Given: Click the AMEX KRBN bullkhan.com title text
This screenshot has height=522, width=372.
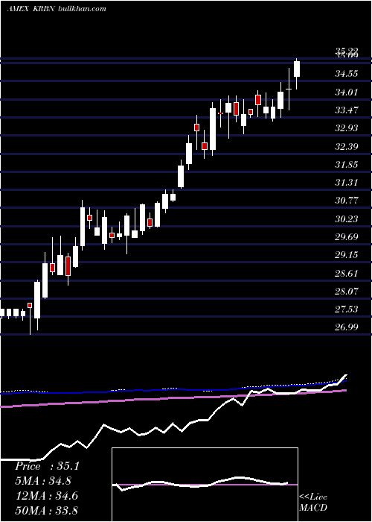Looking at the screenshot, I should pyautogui.click(x=57, y=9).
